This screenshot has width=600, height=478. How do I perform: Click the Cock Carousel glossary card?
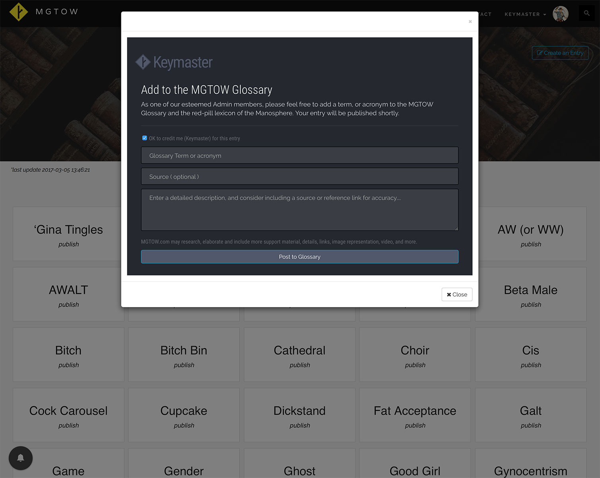[68, 415]
